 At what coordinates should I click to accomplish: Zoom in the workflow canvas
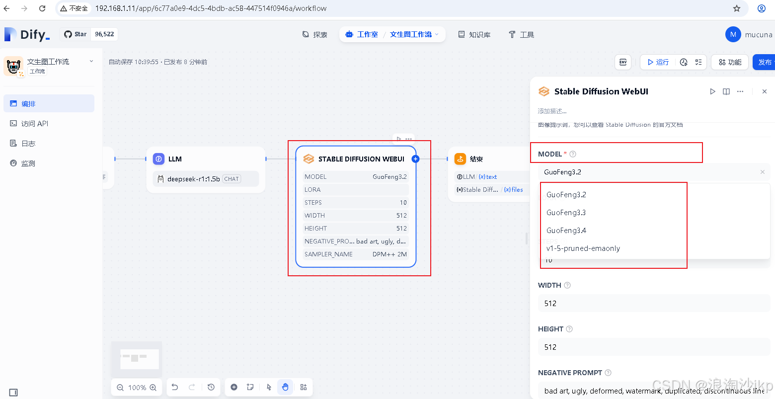point(153,388)
